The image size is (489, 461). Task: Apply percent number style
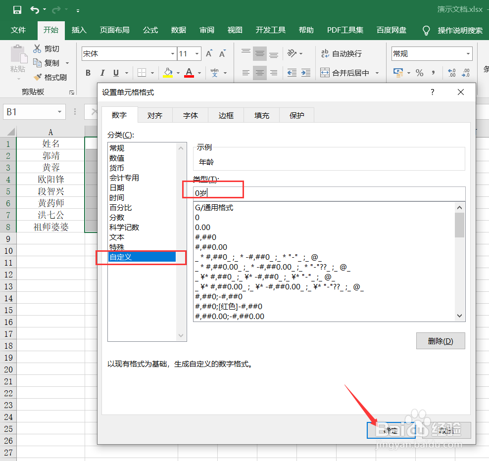420,73
